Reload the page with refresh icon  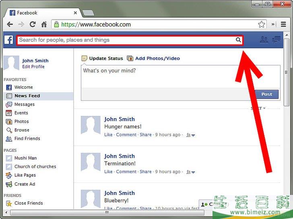pos(33,24)
